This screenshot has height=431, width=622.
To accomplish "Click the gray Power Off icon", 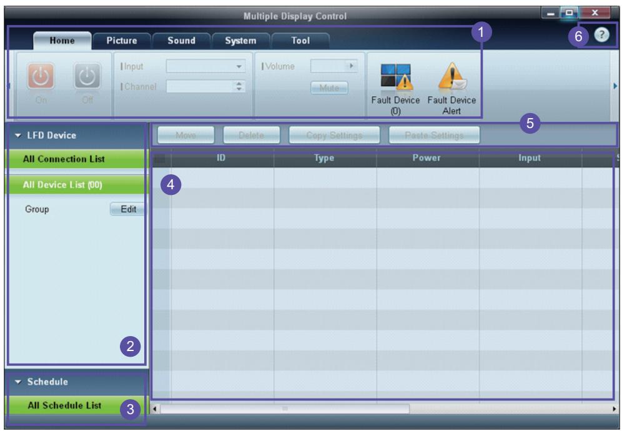I will pyautogui.click(x=87, y=76).
